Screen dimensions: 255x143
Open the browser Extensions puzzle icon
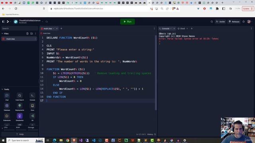pyautogui.click(x=217, y=9)
